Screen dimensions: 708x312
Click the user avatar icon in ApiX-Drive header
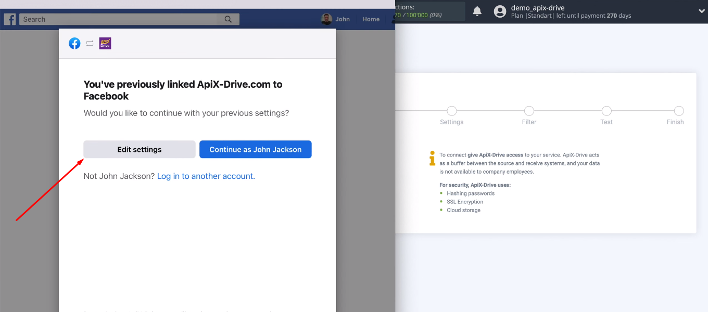tap(500, 11)
